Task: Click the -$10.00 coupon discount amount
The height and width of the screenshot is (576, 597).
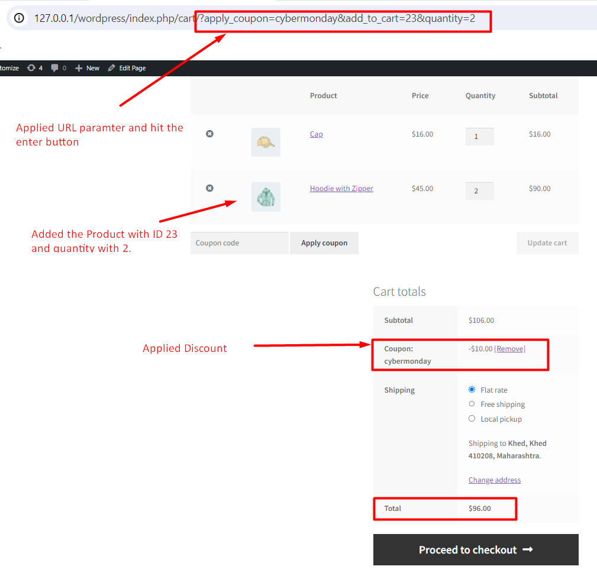Action: point(480,348)
